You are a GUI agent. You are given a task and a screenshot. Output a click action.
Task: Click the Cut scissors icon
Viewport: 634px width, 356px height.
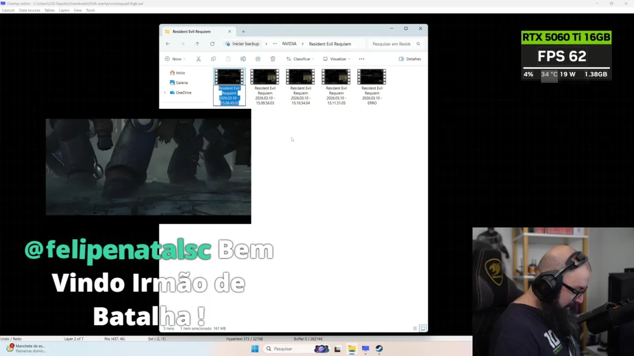coord(198,59)
